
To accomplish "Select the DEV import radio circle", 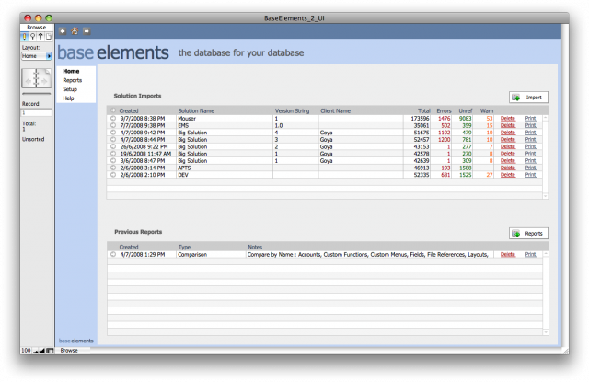I will [x=113, y=175].
